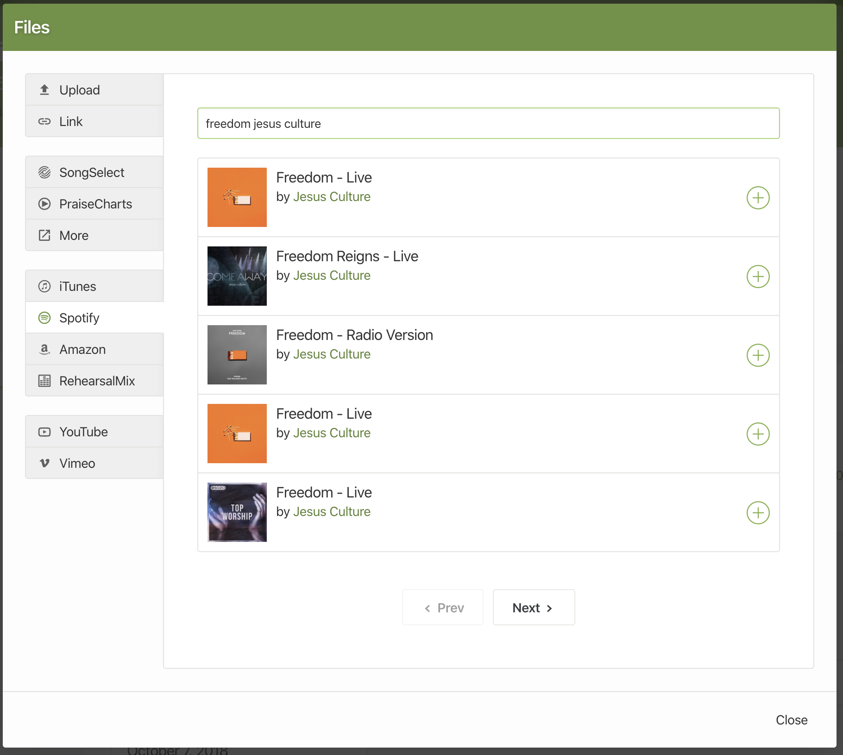Image resolution: width=843 pixels, height=755 pixels.
Task: Click the PraiseCharts play icon
Action: pos(44,204)
